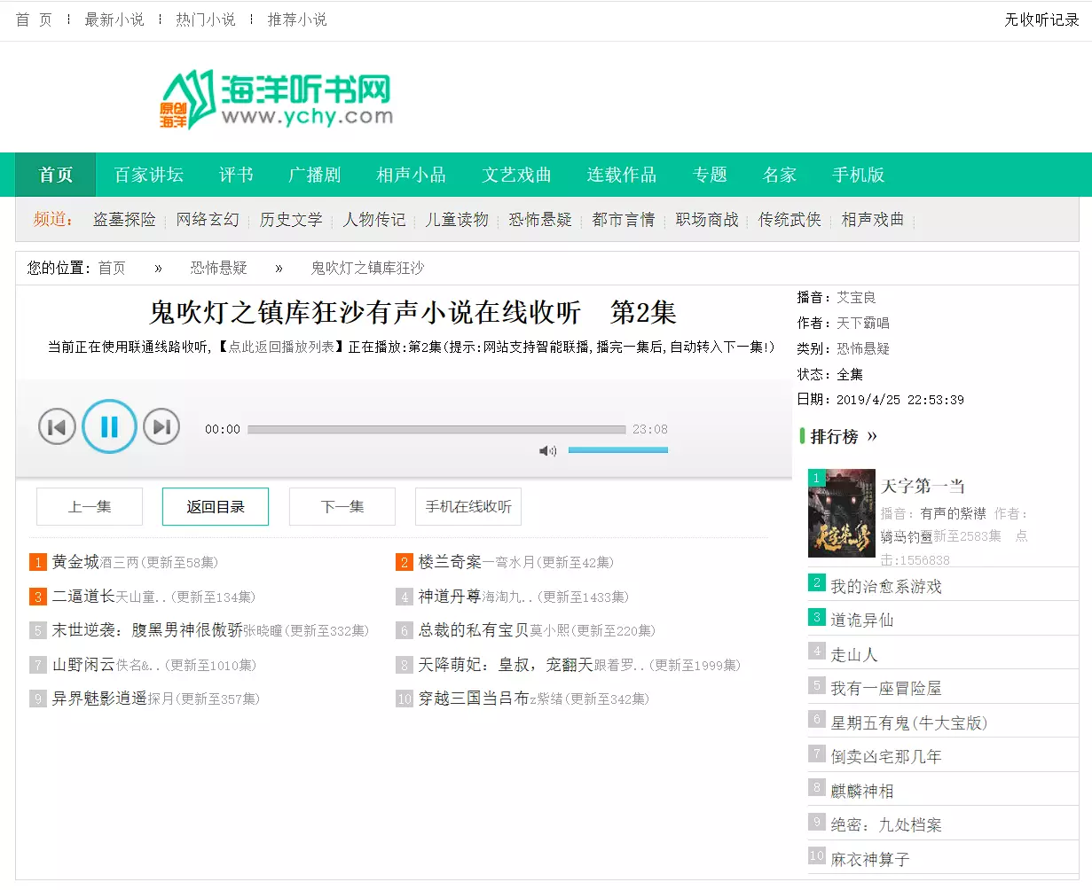Click the 返回目录 button
Screen dimensions: 1092x890
click(x=216, y=507)
